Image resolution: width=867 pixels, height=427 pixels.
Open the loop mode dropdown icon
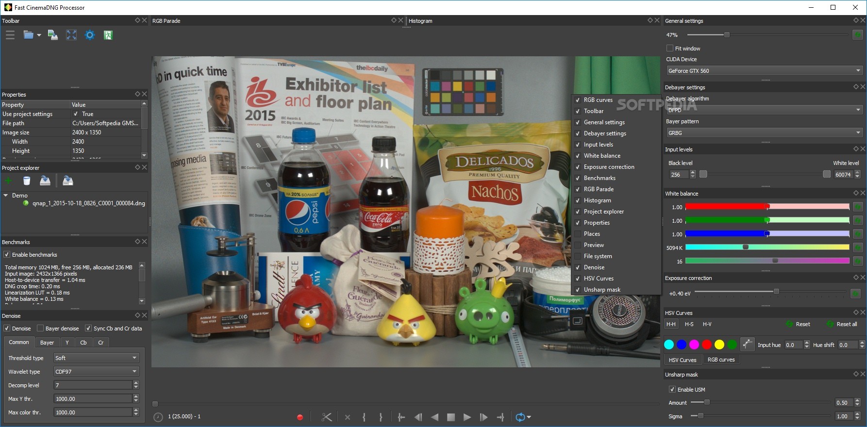click(523, 417)
